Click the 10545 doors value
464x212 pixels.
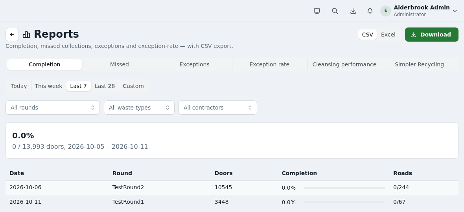[x=223, y=188]
